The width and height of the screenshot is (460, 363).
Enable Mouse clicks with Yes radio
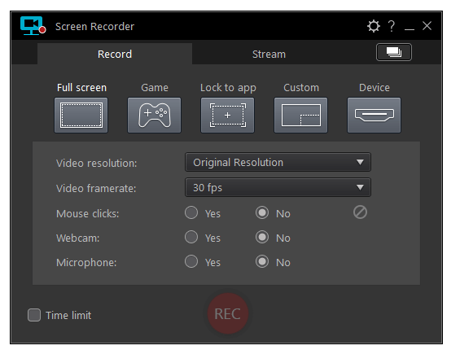[191, 212]
